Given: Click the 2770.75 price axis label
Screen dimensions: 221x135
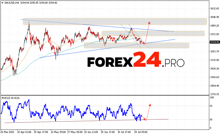Looking at the screenshot, I should (x=214, y=94).
